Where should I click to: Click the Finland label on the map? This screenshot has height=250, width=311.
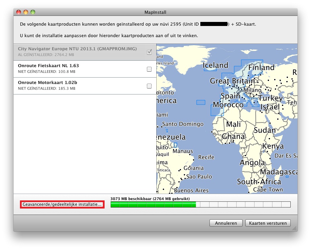[261, 67]
